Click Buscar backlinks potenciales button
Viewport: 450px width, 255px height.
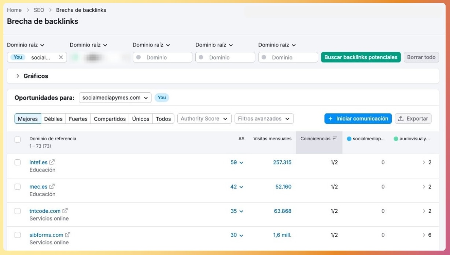361,57
